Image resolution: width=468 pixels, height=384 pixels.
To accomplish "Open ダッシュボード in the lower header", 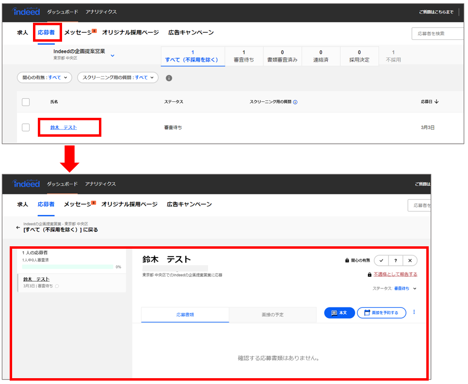I will (x=62, y=184).
